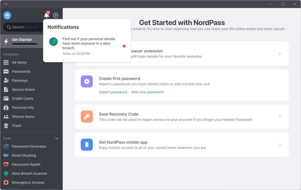
Task: Click the Password Health heart icon
Action: pyautogui.click(x=6, y=164)
